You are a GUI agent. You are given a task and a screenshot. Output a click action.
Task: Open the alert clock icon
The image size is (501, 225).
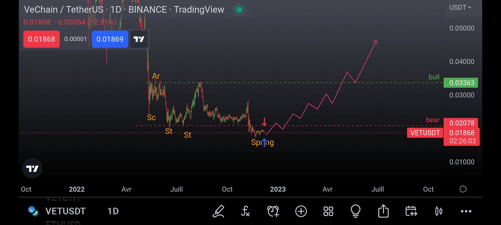point(273,211)
